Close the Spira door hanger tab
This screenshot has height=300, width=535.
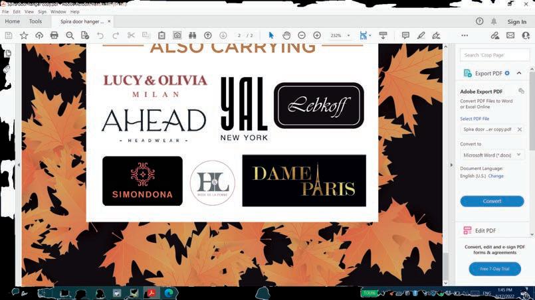(109, 21)
